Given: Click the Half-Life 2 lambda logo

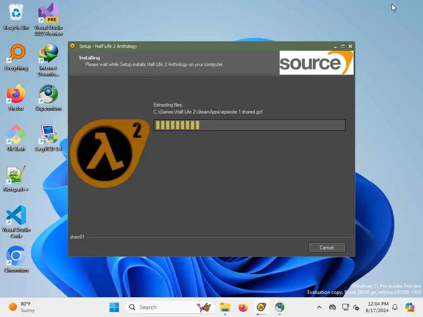Looking at the screenshot, I should (109, 154).
